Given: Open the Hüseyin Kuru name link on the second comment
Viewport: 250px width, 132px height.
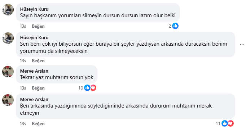Looking at the screenshot, I should click(x=34, y=38).
